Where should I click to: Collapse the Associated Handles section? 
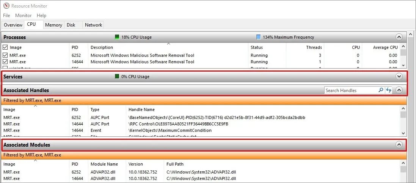coord(399,90)
